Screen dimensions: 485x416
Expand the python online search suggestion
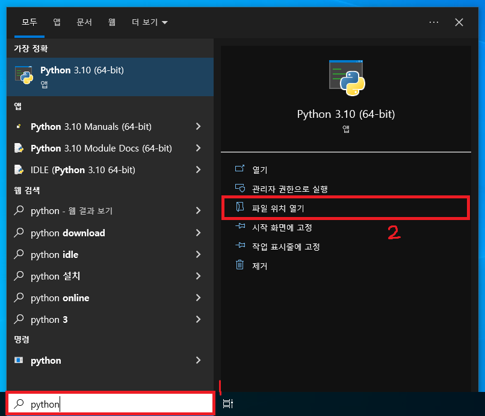[198, 298]
